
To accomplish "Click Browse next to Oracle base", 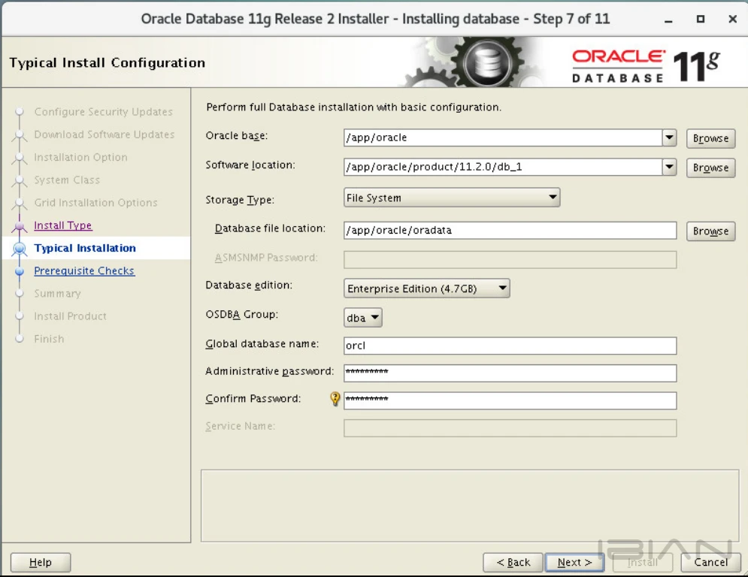I will pyautogui.click(x=710, y=138).
